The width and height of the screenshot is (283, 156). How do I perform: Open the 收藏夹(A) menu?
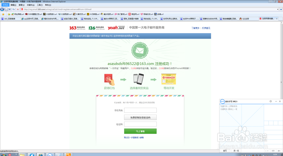(31, 5)
